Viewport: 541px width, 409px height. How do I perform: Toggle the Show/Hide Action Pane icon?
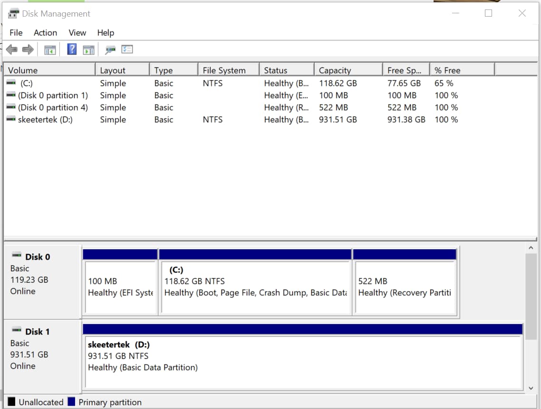[x=88, y=49]
